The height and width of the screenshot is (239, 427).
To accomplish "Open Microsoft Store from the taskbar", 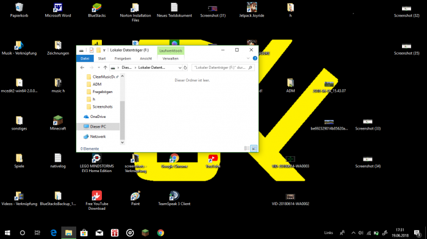I will 84,233.
